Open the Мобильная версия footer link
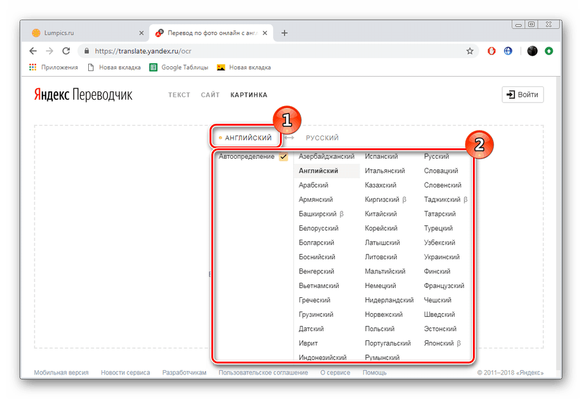Screen dimensions: 582x399 point(61,372)
